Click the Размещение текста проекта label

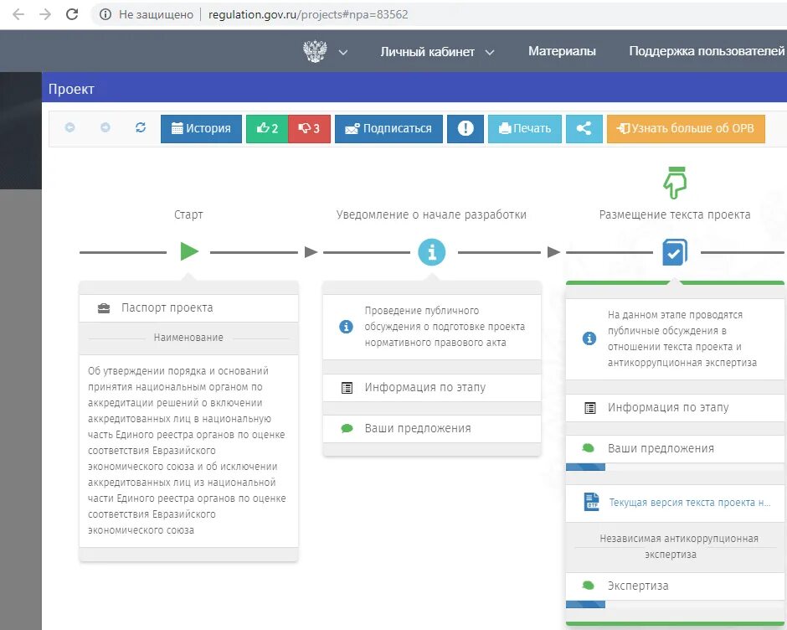tap(675, 214)
